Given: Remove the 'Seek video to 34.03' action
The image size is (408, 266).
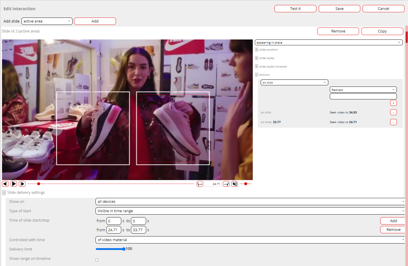Looking at the screenshot, I should point(393,113).
